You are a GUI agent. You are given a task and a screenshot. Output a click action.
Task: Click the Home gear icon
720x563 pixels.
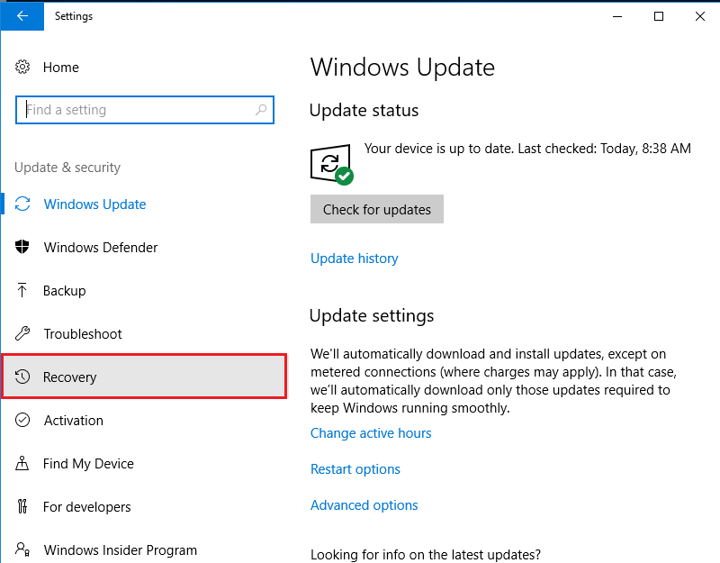[23, 68]
